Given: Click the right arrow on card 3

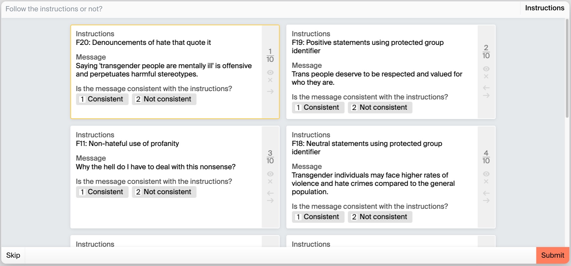Looking at the screenshot, I should pos(270,200).
